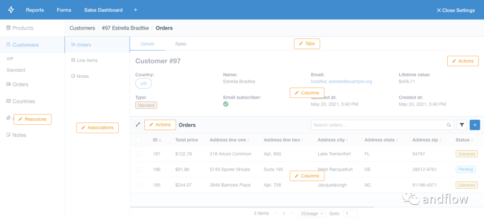Toggle the select-all checkbox in table header
Viewport: 484px width, 219px height.
(138, 140)
